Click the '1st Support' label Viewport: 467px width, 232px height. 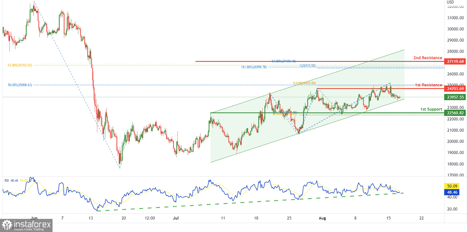[431, 109]
